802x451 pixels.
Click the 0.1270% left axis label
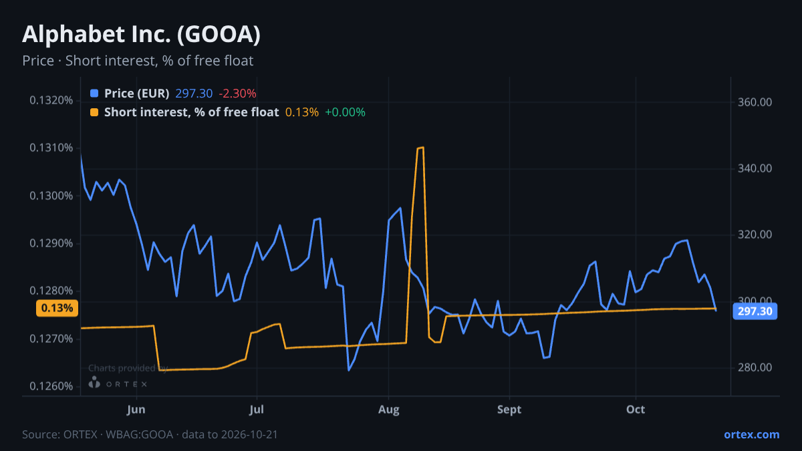pyautogui.click(x=51, y=339)
